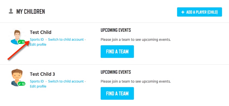Select the Test Child name heading
Viewport: 229px width, 106px height.
[40, 32]
